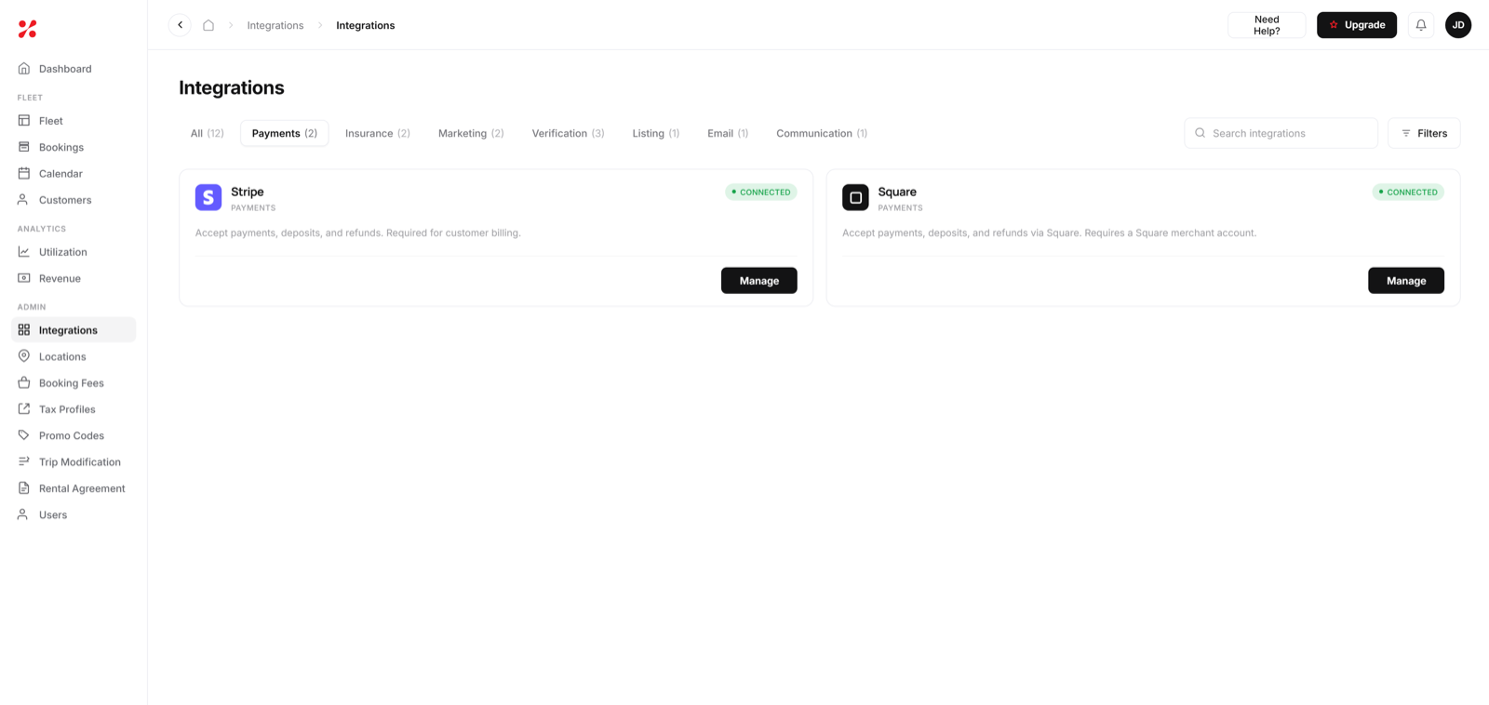Click the Need Help? button
The image size is (1489, 705).
pyautogui.click(x=1267, y=25)
